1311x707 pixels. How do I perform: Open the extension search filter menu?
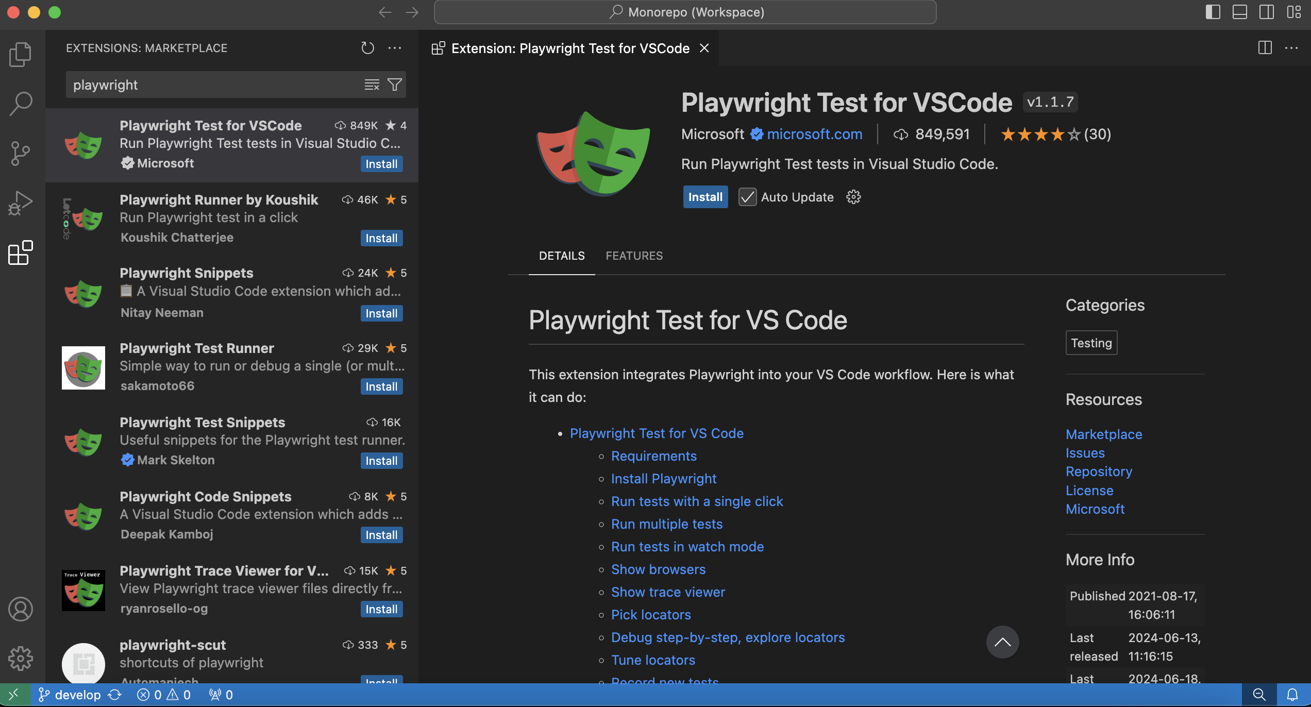click(395, 85)
